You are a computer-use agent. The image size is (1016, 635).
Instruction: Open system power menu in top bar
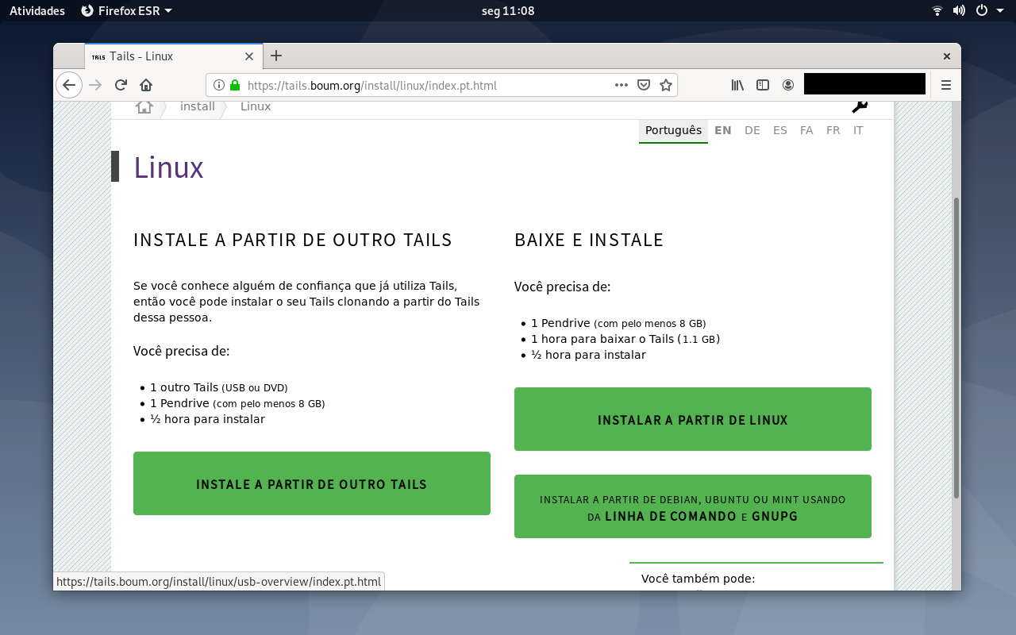coord(988,10)
